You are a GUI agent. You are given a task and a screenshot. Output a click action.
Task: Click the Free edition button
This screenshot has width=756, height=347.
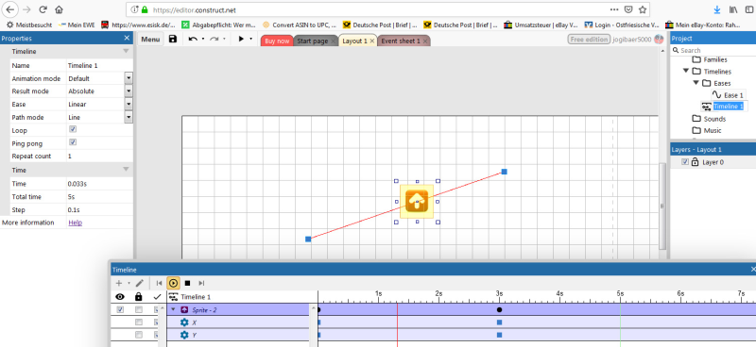589,40
